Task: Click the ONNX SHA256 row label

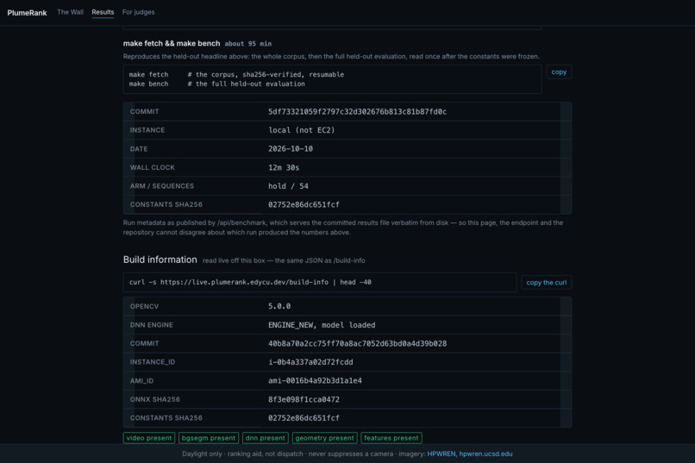Action: (x=155, y=399)
